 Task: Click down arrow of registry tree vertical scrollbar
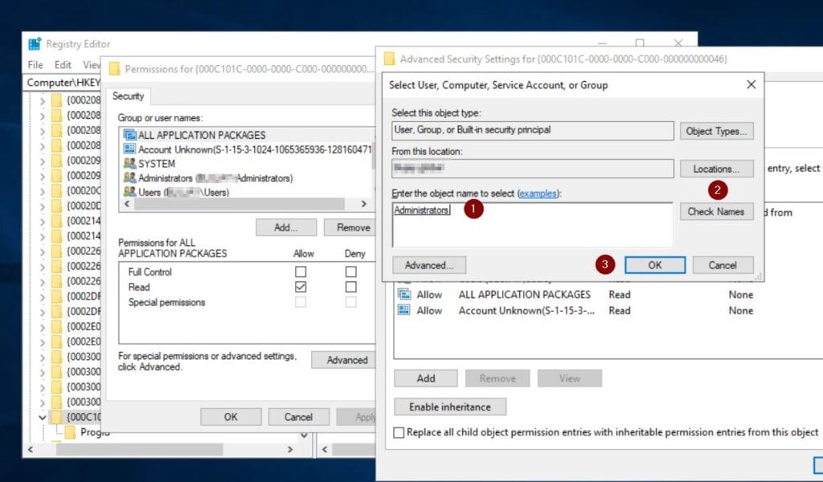click(305, 435)
